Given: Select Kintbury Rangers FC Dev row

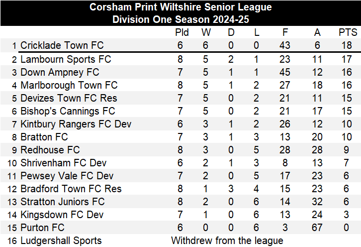Looking at the screenshot, I should click(x=76, y=124).
